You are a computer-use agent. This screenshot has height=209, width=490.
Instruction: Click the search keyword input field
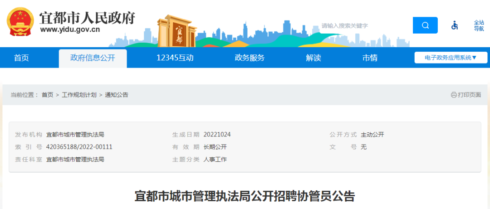pos(363,25)
